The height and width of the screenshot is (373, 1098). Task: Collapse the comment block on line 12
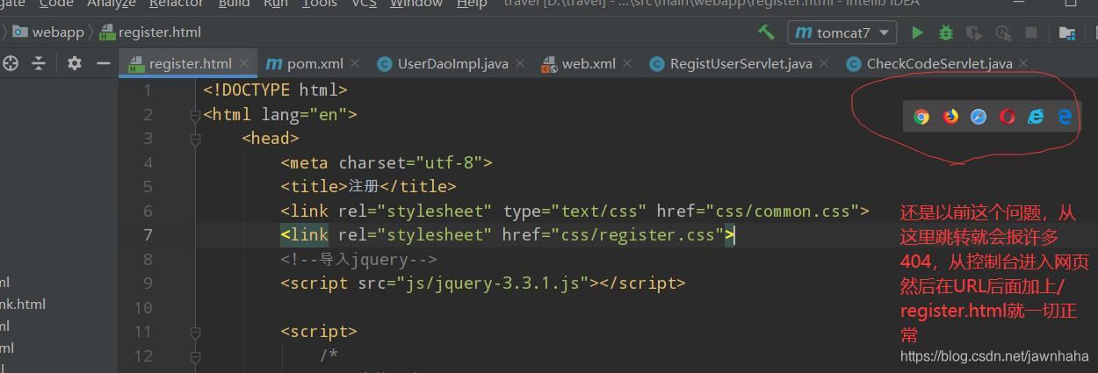[x=195, y=355]
